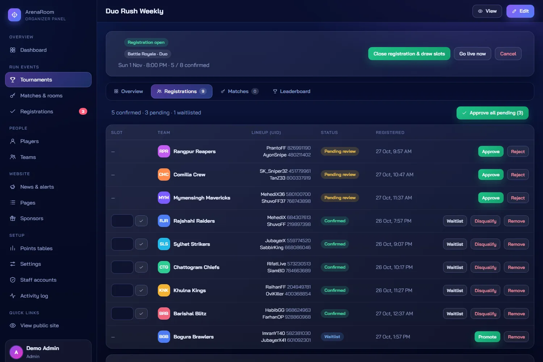
Task: Approve the Comilla Crew registration
Action: pos(491,175)
